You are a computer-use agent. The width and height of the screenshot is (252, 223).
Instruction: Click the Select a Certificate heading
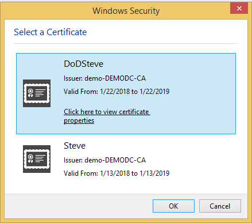pyautogui.click(x=51, y=32)
